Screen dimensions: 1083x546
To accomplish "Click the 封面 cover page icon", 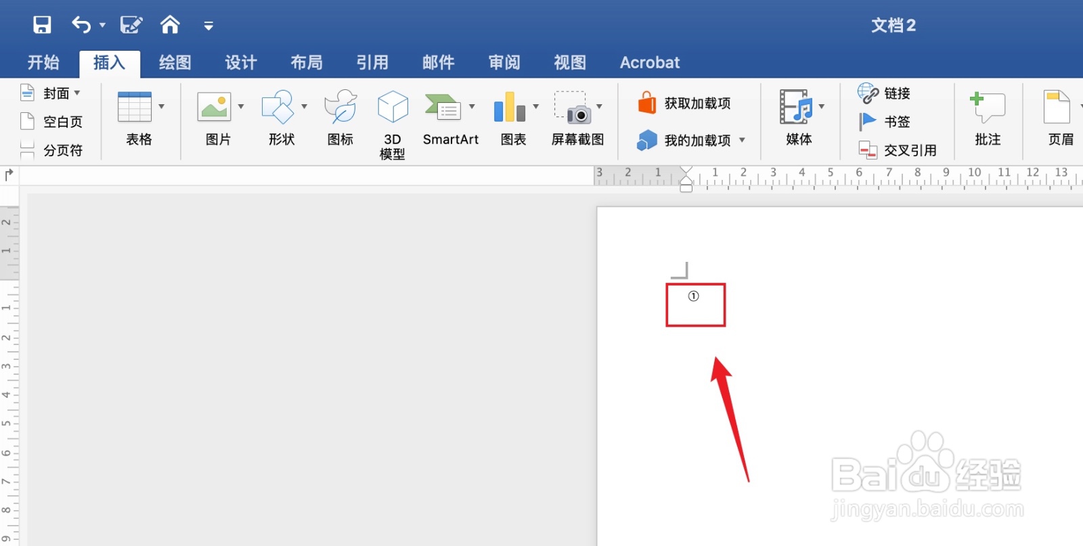I will point(27,93).
